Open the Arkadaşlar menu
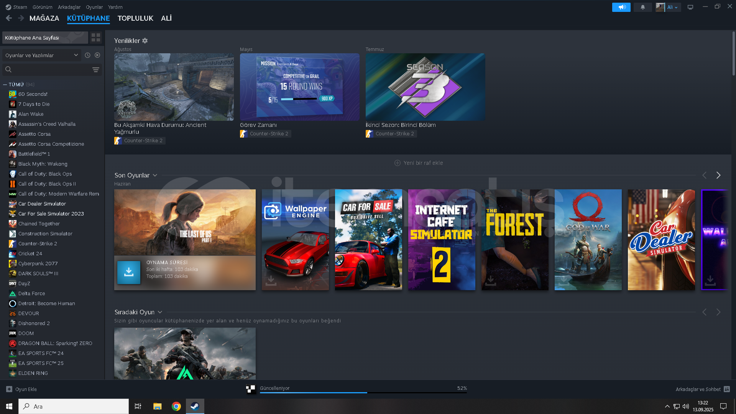Screen dimensions: 736x414 click(69, 7)
